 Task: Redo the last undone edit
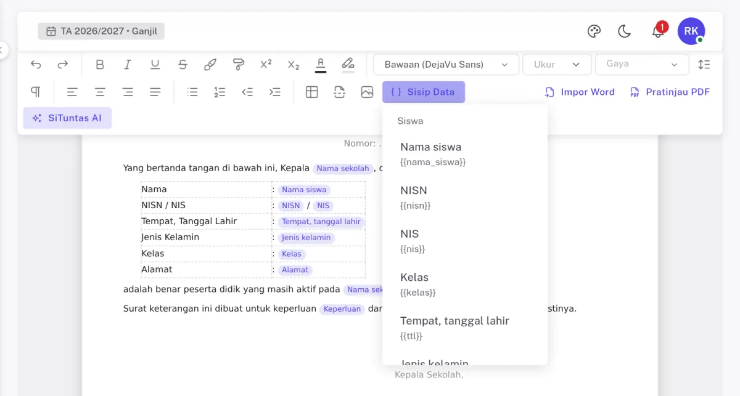63,65
